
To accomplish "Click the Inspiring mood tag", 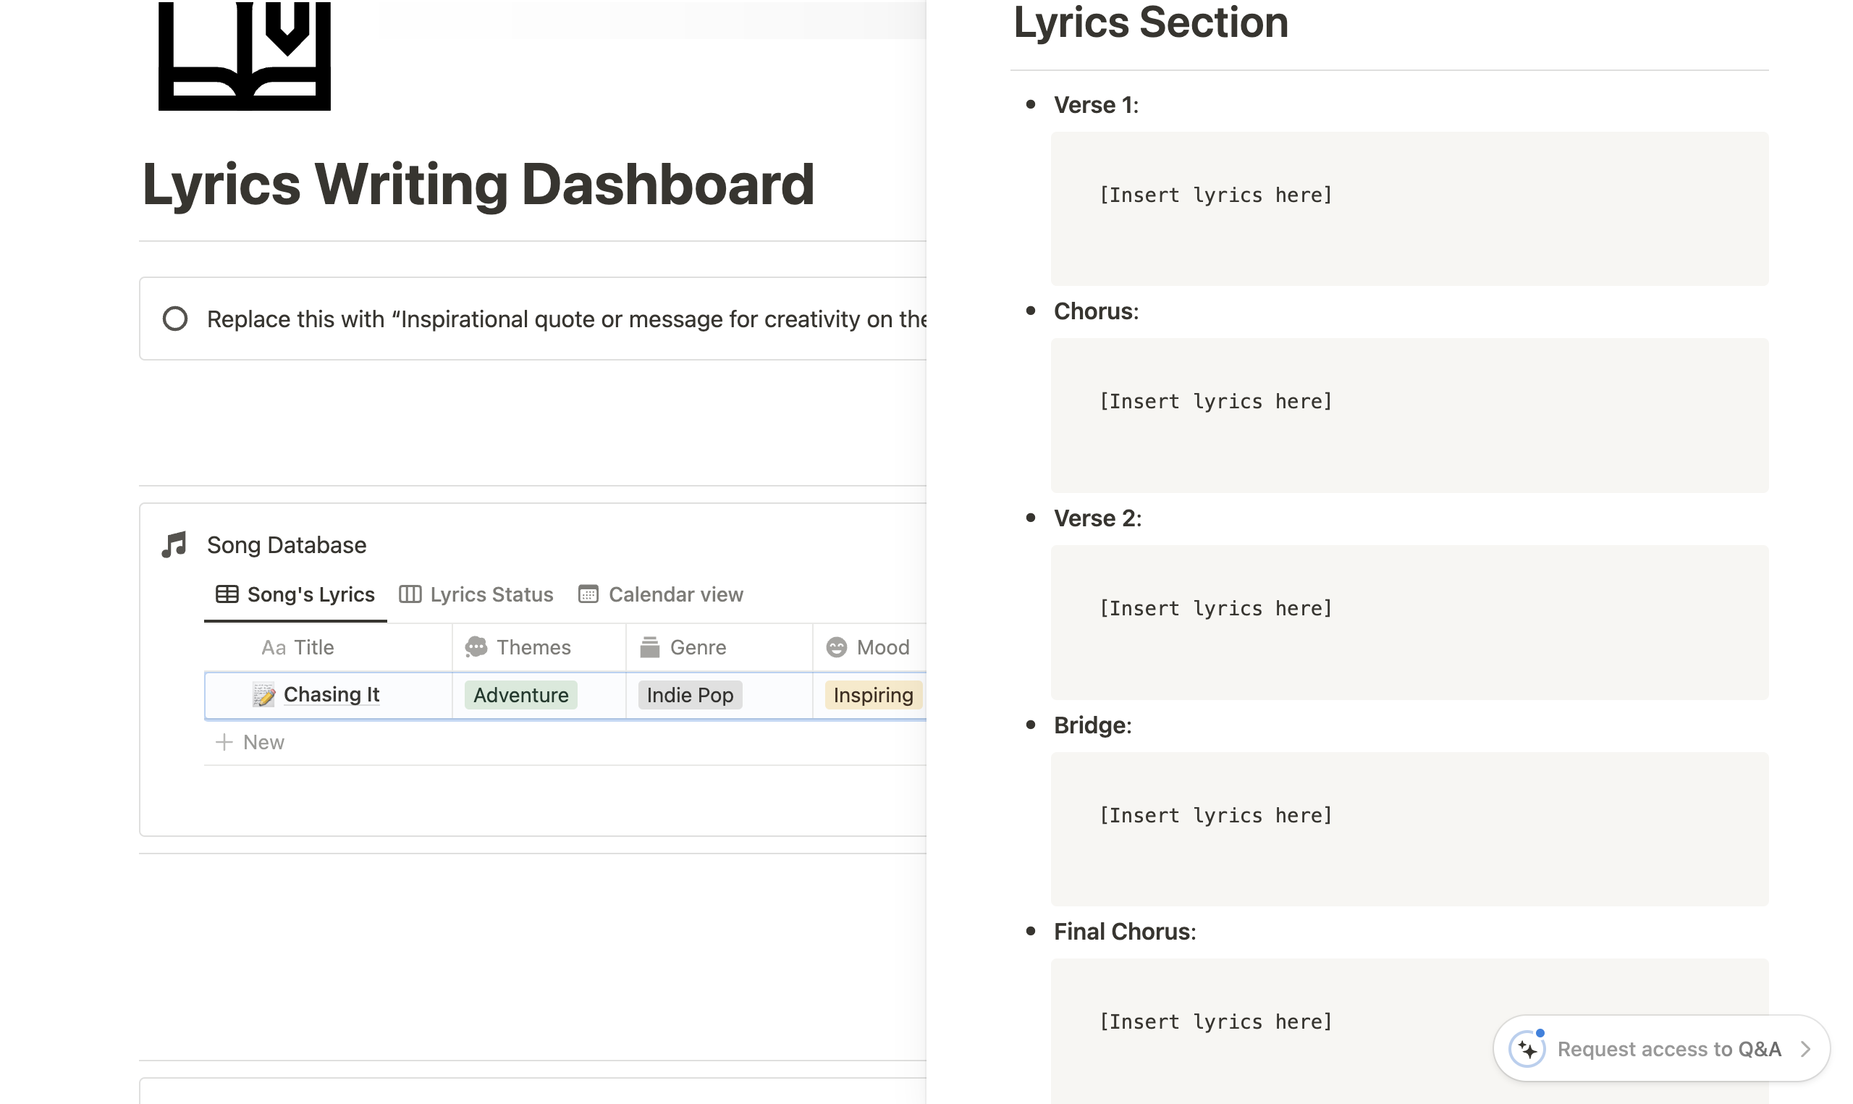I will coord(873,696).
